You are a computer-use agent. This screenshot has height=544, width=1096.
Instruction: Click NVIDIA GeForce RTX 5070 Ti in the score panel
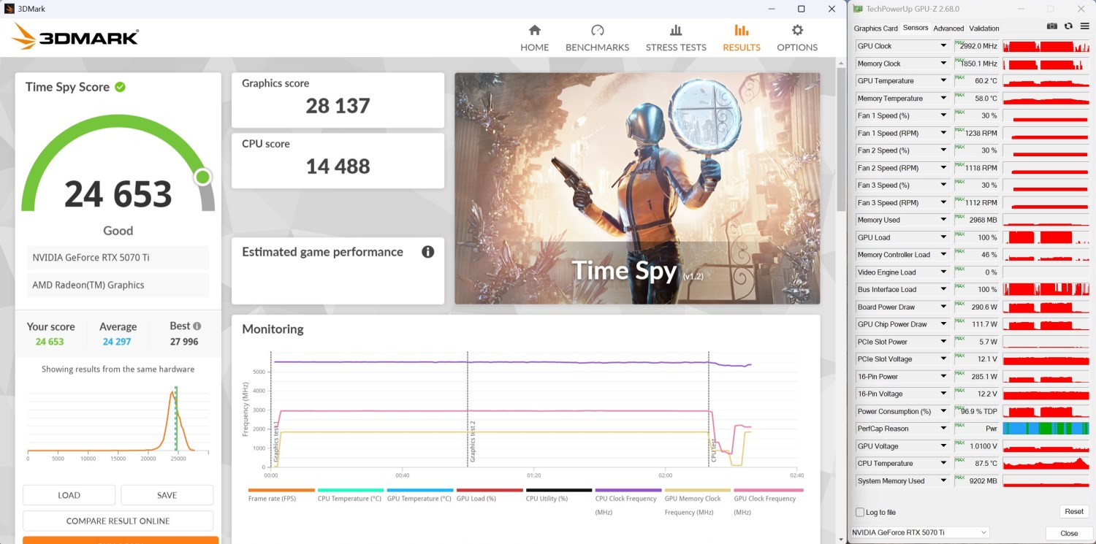tap(118, 258)
